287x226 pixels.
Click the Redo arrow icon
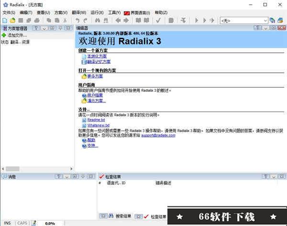[86, 20]
